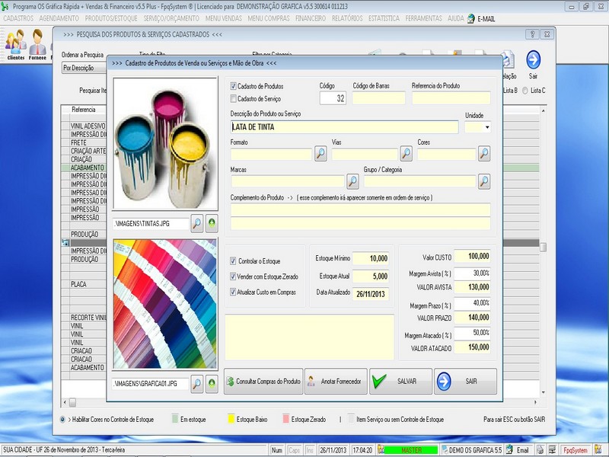Click the yellow Estoque Baixo color swatch
This screenshot has width=609, height=457.
click(228, 419)
